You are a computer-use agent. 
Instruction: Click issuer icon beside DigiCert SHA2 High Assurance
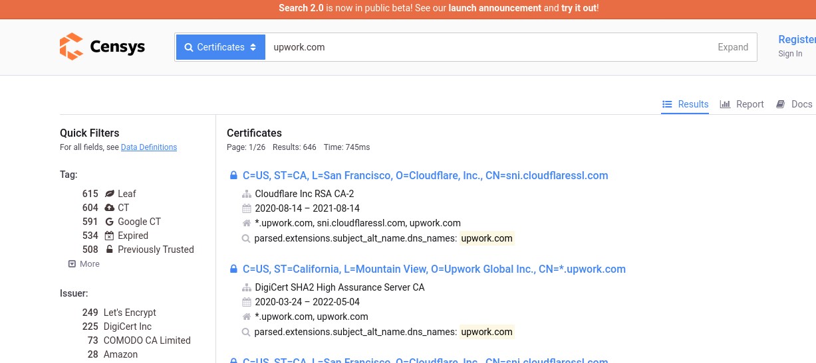click(247, 288)
